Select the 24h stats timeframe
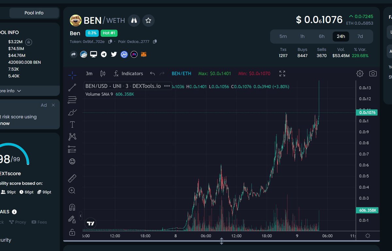 tap(341, 36)
